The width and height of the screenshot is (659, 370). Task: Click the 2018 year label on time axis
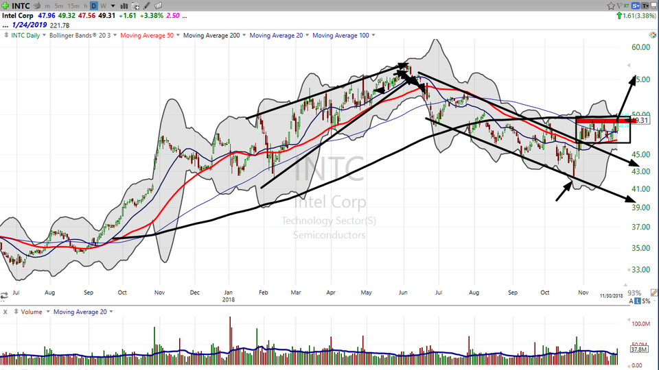tap(228, 299)
